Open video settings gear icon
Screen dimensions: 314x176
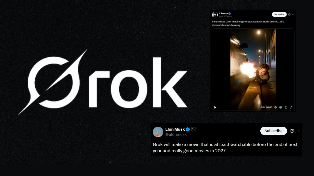281,107
